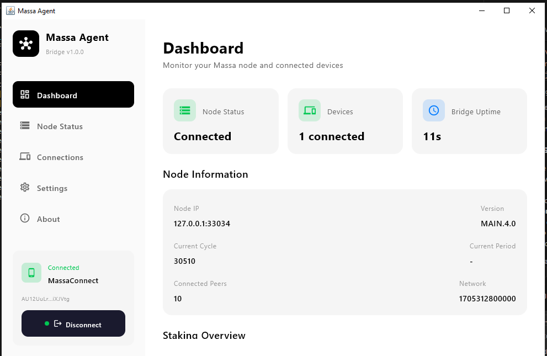
Task: Click the list icon next to Node Status
Action: 25,126
